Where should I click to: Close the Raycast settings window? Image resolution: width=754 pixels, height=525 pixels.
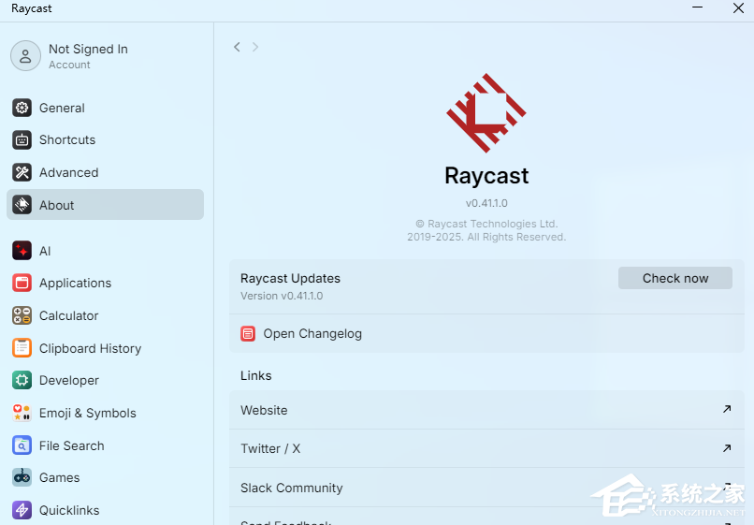[x=739, y=7]
